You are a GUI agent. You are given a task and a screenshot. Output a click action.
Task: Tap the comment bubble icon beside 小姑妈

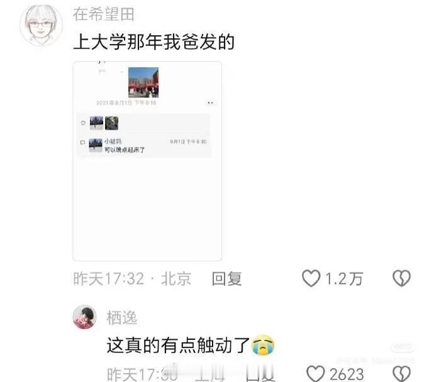tap(82, 143)
